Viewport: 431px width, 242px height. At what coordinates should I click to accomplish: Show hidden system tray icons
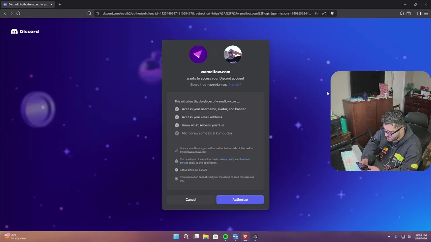click(389, 237)
